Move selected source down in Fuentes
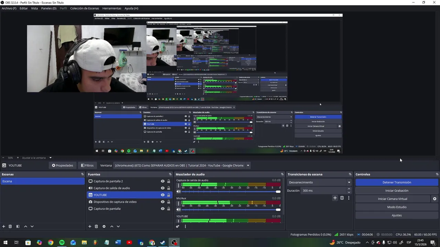Screen dimensions: 440x247 coord(118,226)
